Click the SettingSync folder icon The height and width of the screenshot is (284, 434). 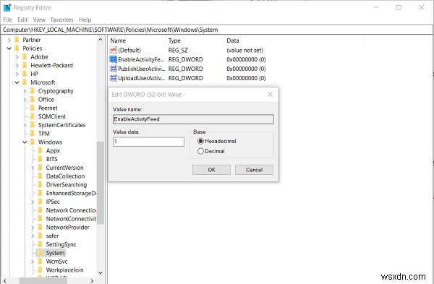[x=40, y=244]
